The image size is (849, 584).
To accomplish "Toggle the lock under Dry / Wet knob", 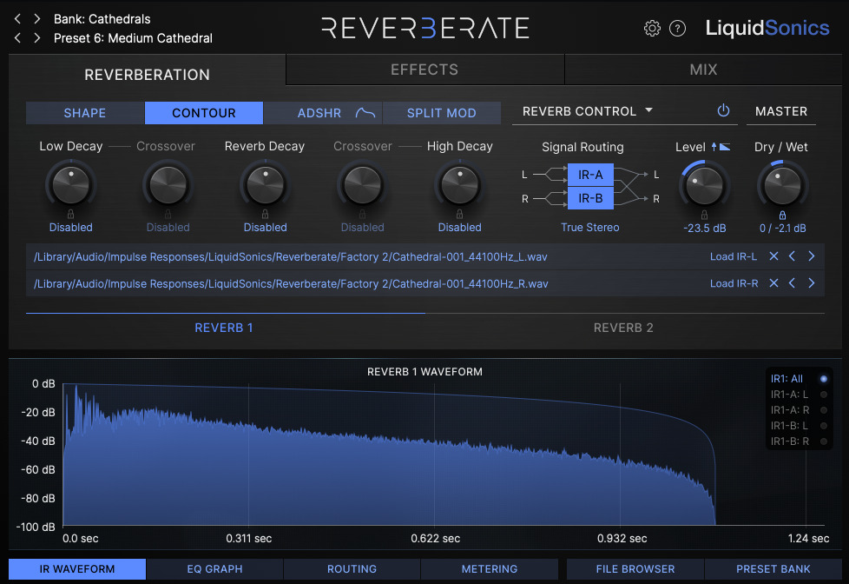I will tap(782, 215).
